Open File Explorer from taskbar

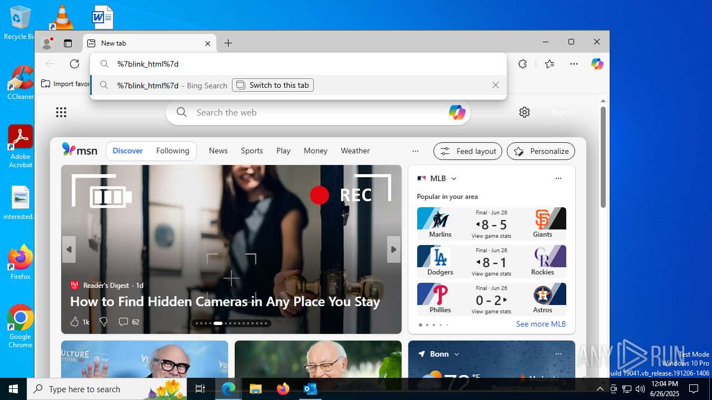(255, 389)
